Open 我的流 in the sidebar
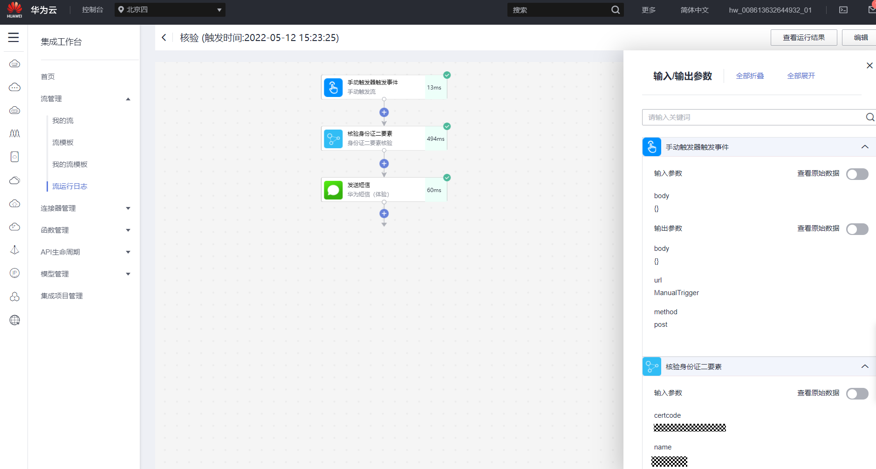 pos(63,121)
